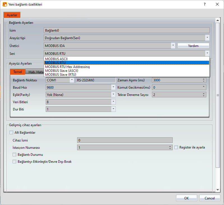Click the Zaman Aşımı (ms) spinner arrows
Screen dimensions: 224x205
(x=204, y=80)
